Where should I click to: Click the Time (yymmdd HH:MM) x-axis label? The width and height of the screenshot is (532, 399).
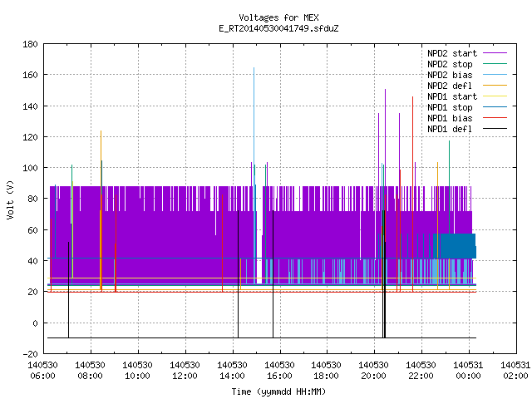click(x=278, y=392)
